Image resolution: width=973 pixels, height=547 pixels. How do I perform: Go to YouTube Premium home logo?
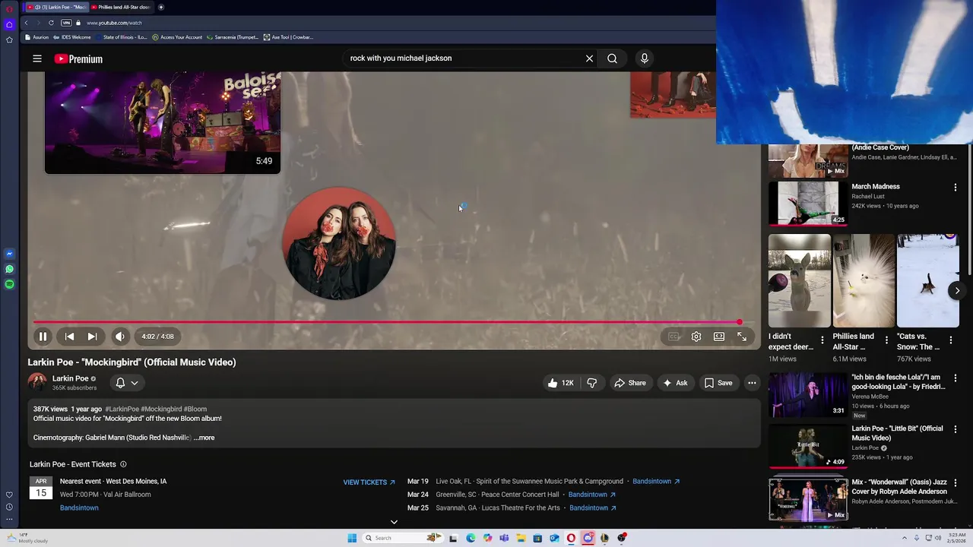(x=78, y=58)
